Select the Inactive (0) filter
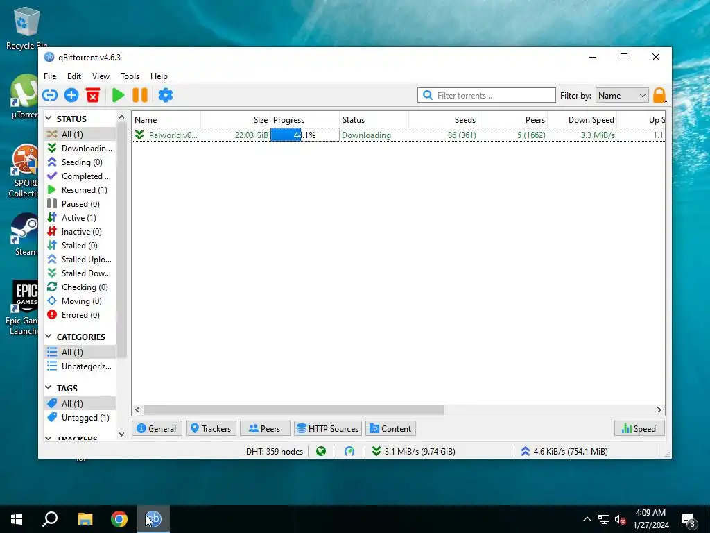 pyautogui.click(x=80, y=232)
